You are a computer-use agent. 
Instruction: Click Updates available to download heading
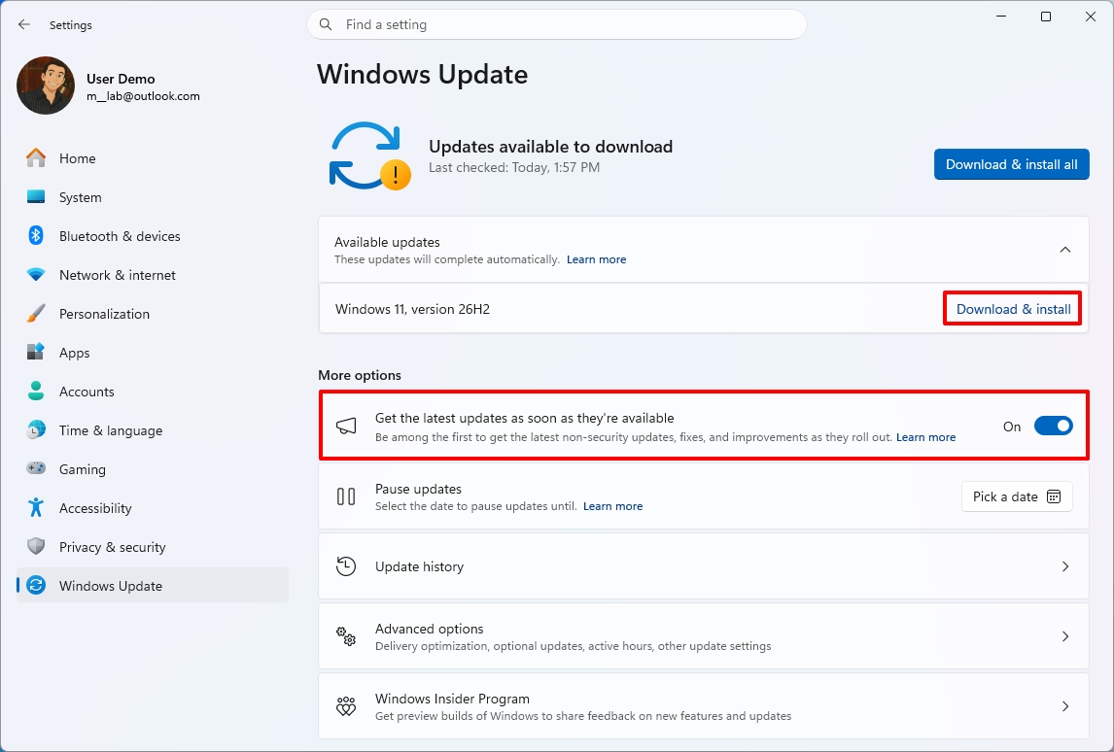point(550,147)
